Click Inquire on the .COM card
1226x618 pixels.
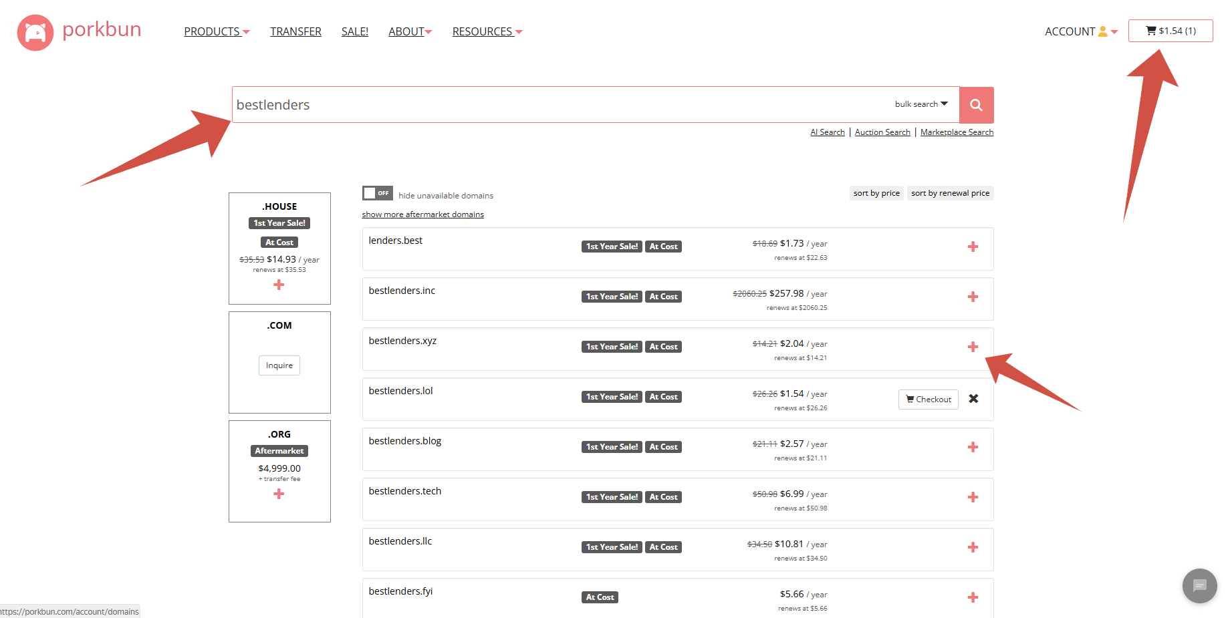coord(279,365)
